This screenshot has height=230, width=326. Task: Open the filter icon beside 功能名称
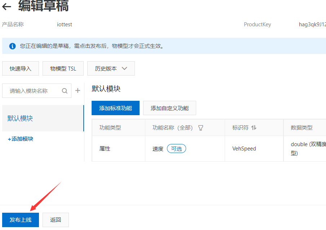pyautogui.click(x=201, y=128)
